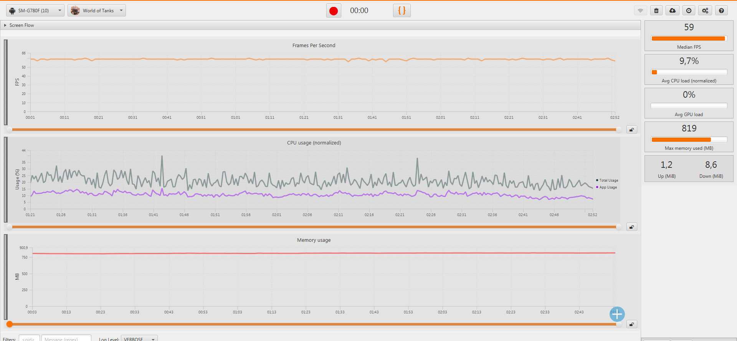This screenshot has width=737, height=341.
Task: Toggle the lock for the CPU usage chart
Action: [x=631, y=227]
